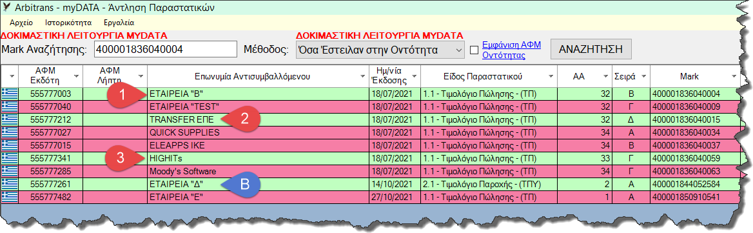Click the 2.1 - Τιμολόγιο Παροχής - (ΤΠΥ) cell
Screen dimensions: 753x233
click(x=489, y=184)
